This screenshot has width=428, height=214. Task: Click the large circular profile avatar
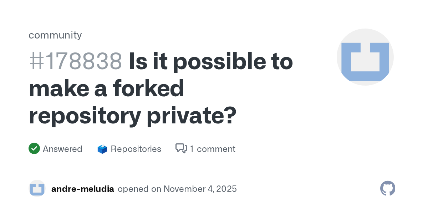pyautogui.click(x=365, y=57)
